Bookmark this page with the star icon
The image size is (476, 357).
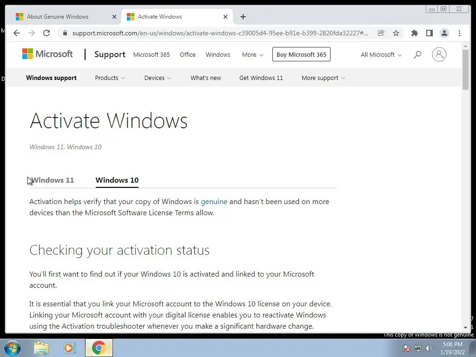pyautogui.click(x=396, y=33)
